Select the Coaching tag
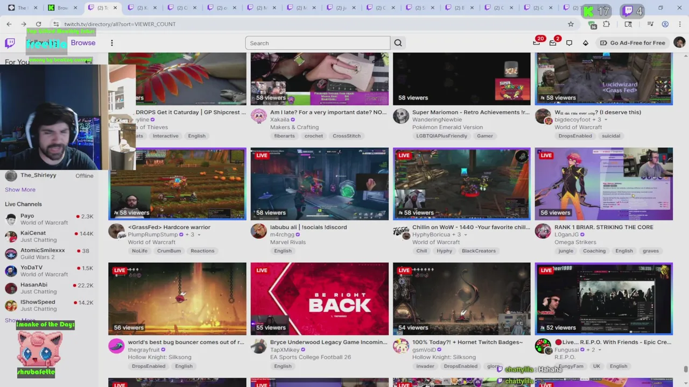Screen dimensions: 689x387 (594, 251)
